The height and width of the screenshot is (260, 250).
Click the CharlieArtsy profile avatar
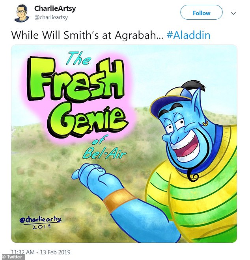20,13
